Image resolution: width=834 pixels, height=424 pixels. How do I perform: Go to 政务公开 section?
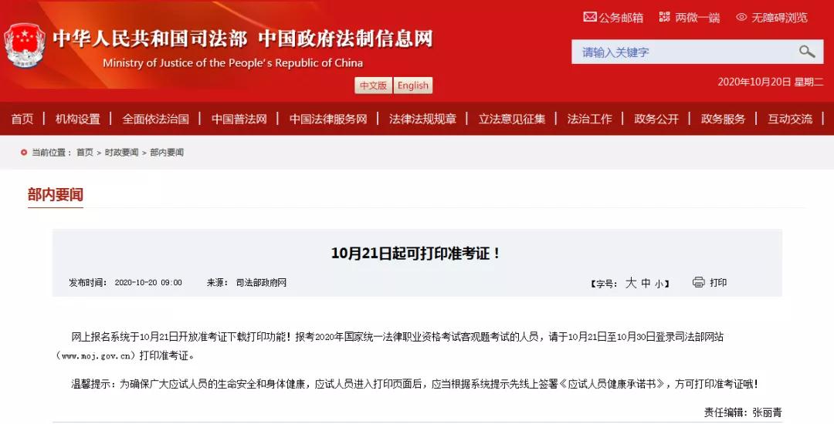tap(656, 119)
